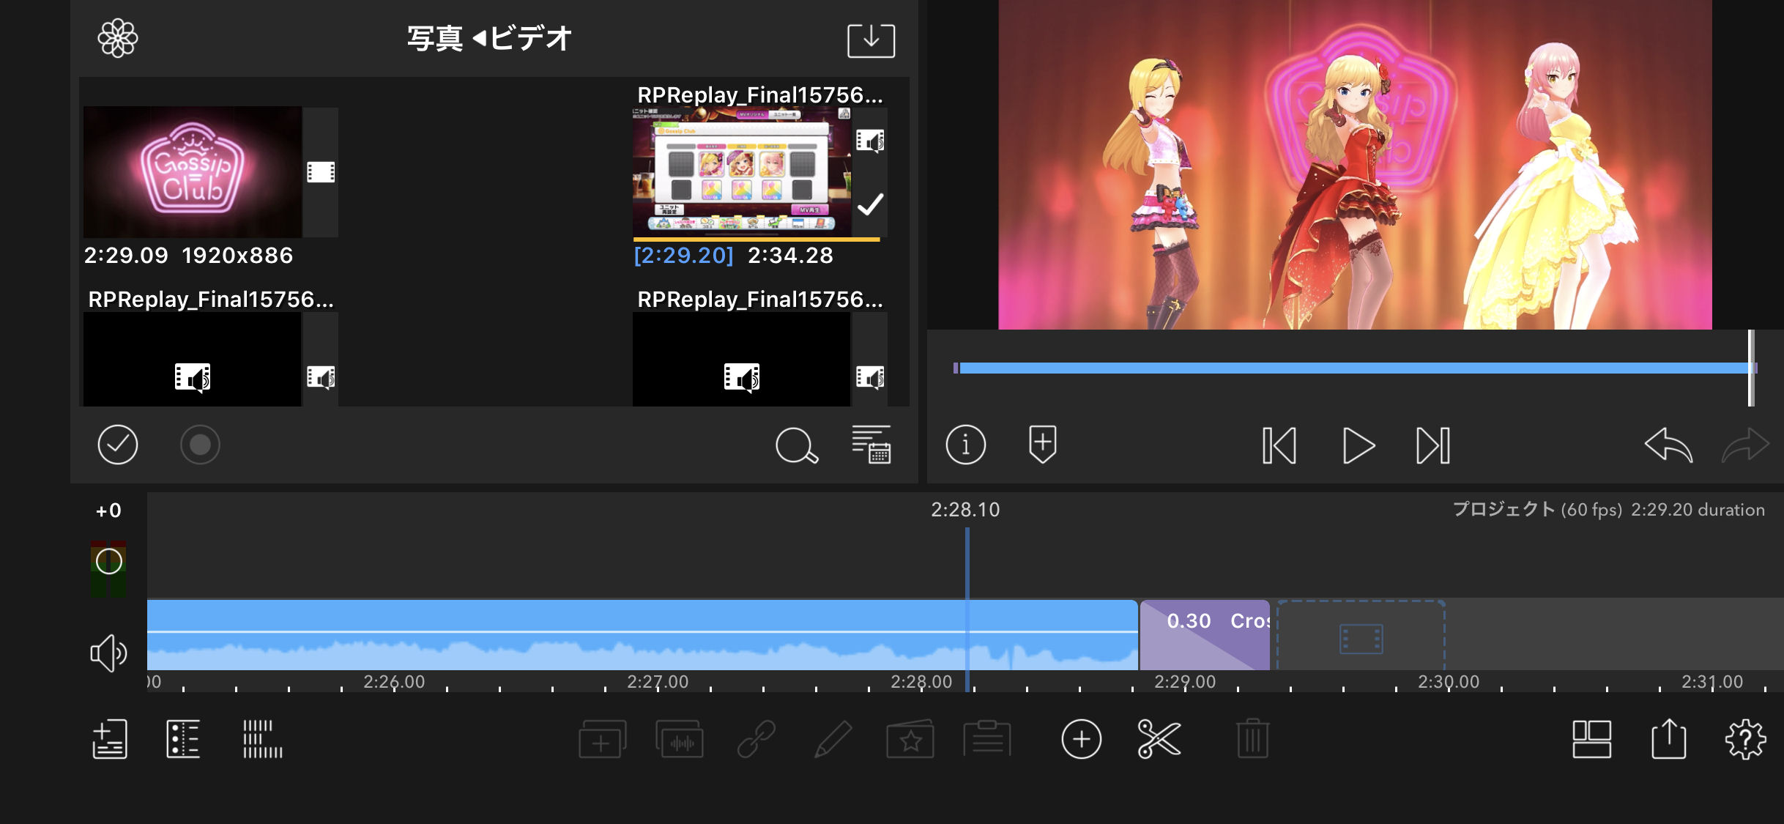Tap the import download icon
Screen dimensions: 1784x824
[871, 40]
